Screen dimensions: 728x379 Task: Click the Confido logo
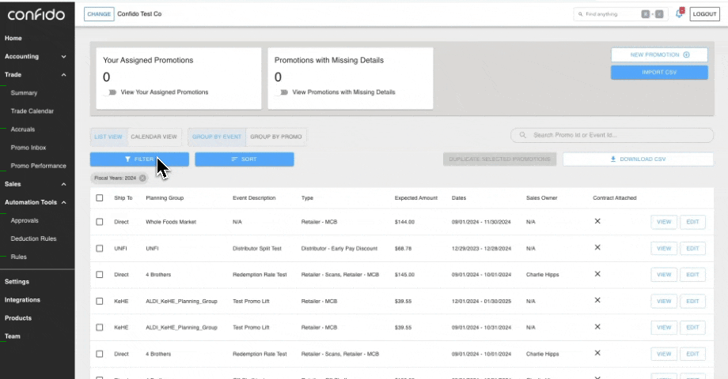(36, 15)
